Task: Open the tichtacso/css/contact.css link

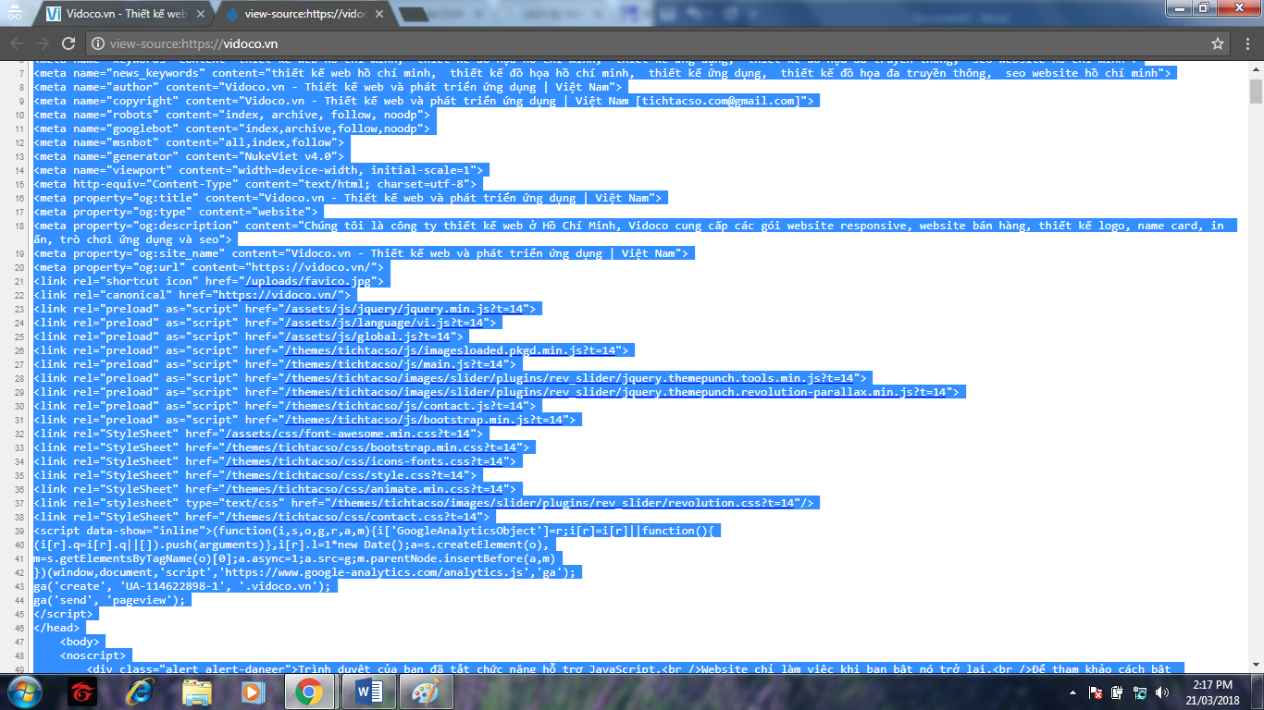Action: point(353,517)
